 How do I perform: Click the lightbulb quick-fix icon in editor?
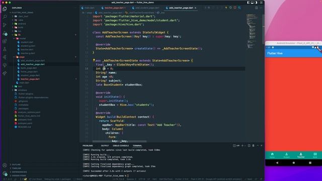click(x=94, y=60)
